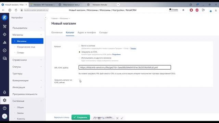Select the Вести в системе radio option
The width and height of the screenshot is (219, 123).
tap(79, 46)
